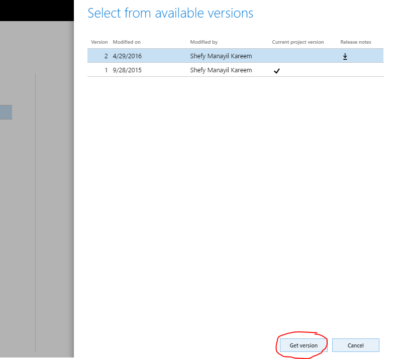
Task: Cancel the version selection dialog
Action: tap(355, 345)
